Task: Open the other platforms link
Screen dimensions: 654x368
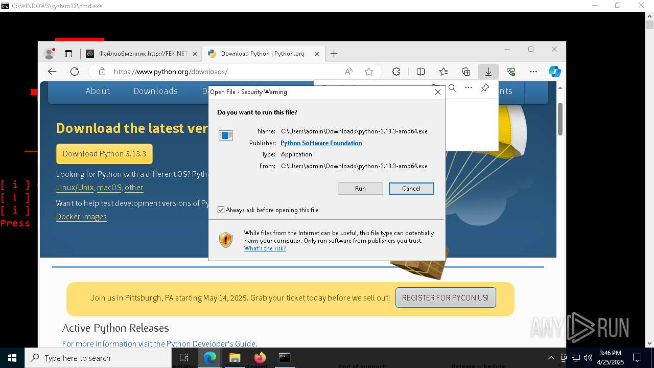Action: (134, 188)
